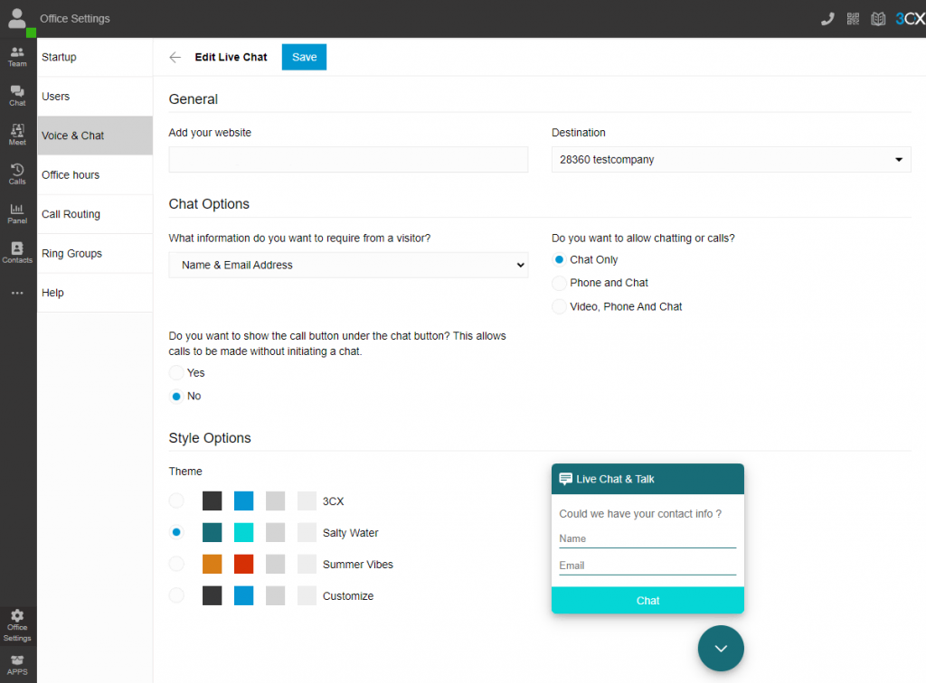Image resolution: width=926 pixels, height=683 pixels.
Task: Collapse the chat preview round button
Action: click(721, 648)
